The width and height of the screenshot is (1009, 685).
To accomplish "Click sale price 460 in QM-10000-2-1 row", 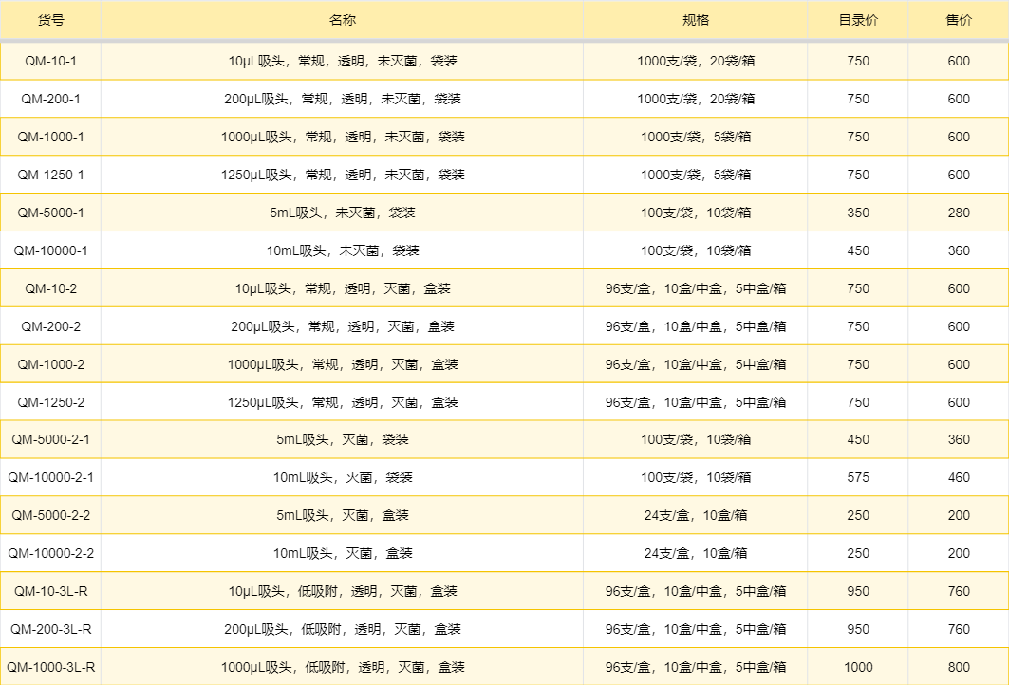I will pos(958,478).
